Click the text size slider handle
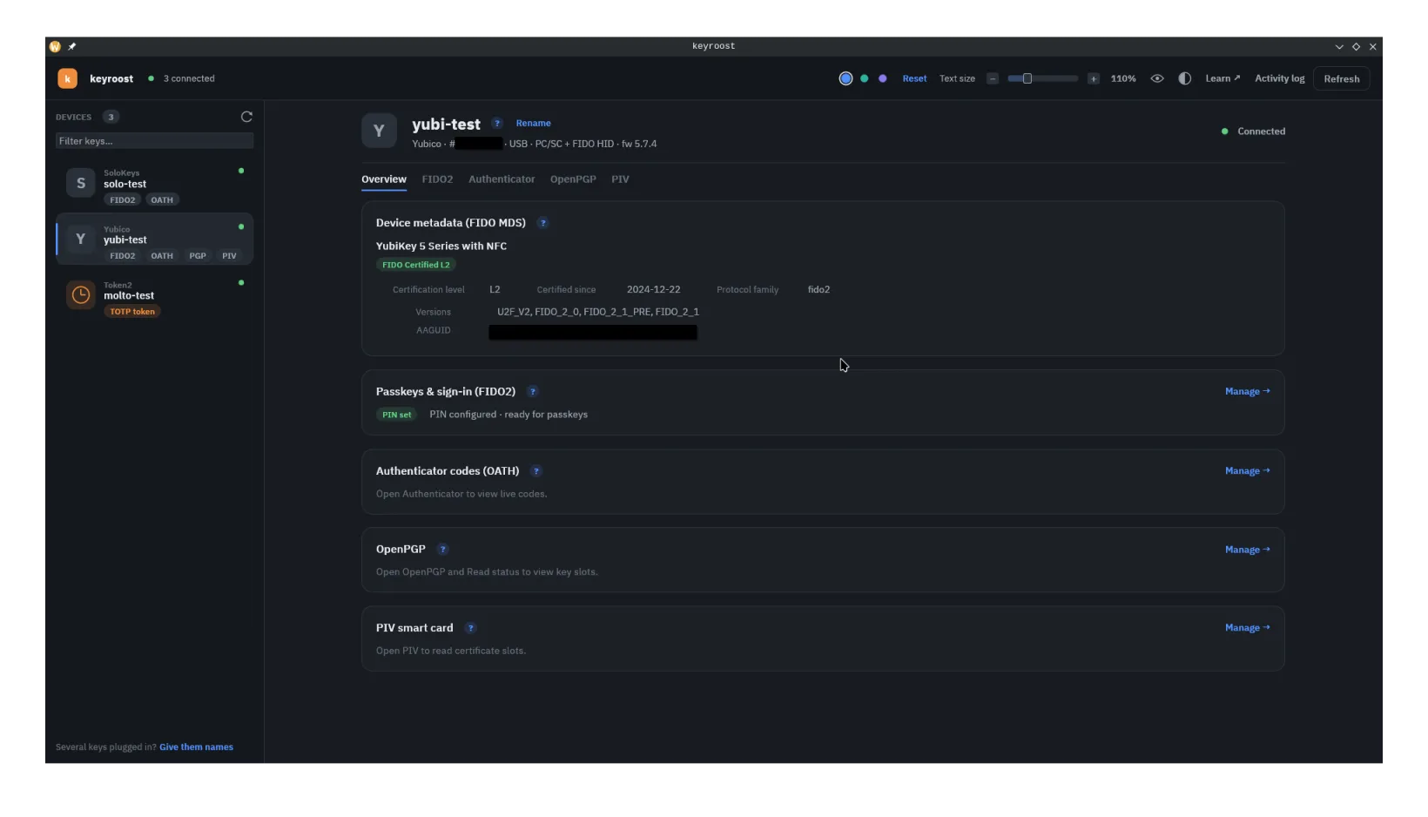The image size is (1428, 817). (1027, 78)
